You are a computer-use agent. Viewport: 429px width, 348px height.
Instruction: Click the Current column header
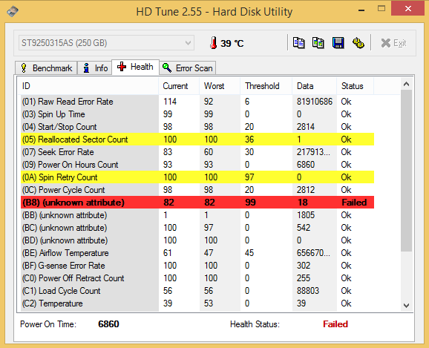pos(179,86)
